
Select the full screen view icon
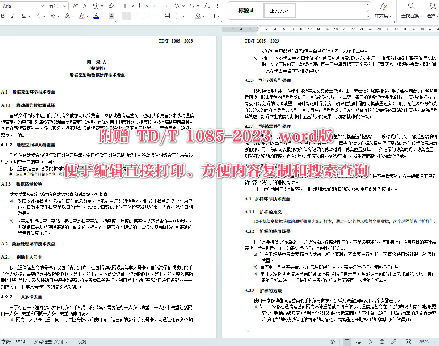click(x=409, y=342)
